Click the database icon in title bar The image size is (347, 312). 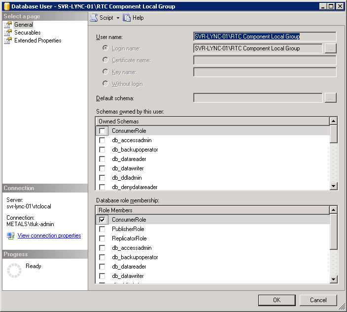tap(7, 6)
